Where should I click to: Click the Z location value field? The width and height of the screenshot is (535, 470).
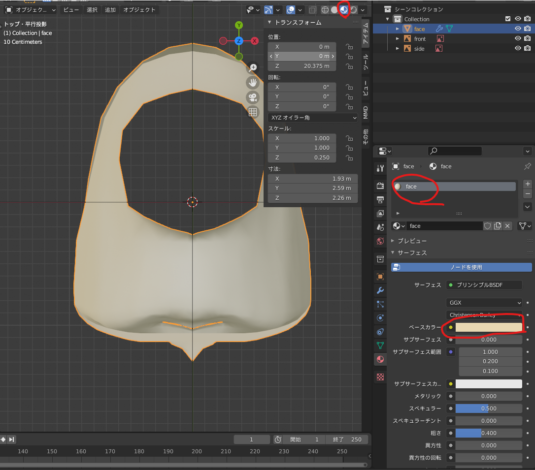coord(302,66)
